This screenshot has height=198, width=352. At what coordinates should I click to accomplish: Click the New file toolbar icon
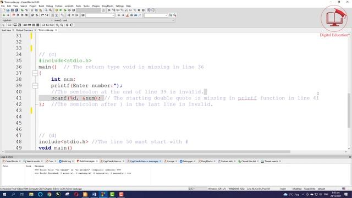(x=4, y=10)
